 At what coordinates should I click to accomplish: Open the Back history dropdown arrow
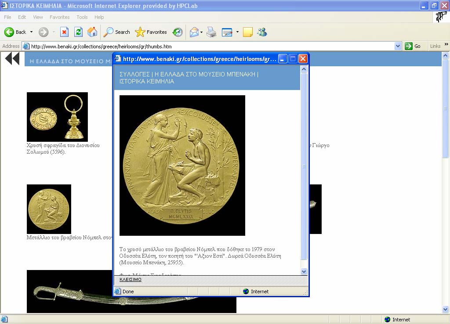pos(31,32)
